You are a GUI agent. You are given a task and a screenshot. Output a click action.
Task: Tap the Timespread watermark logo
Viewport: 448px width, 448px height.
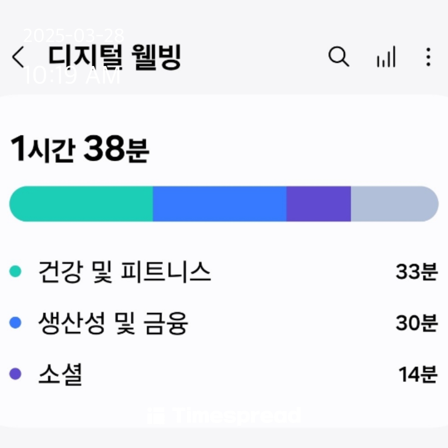pos(224,415)
